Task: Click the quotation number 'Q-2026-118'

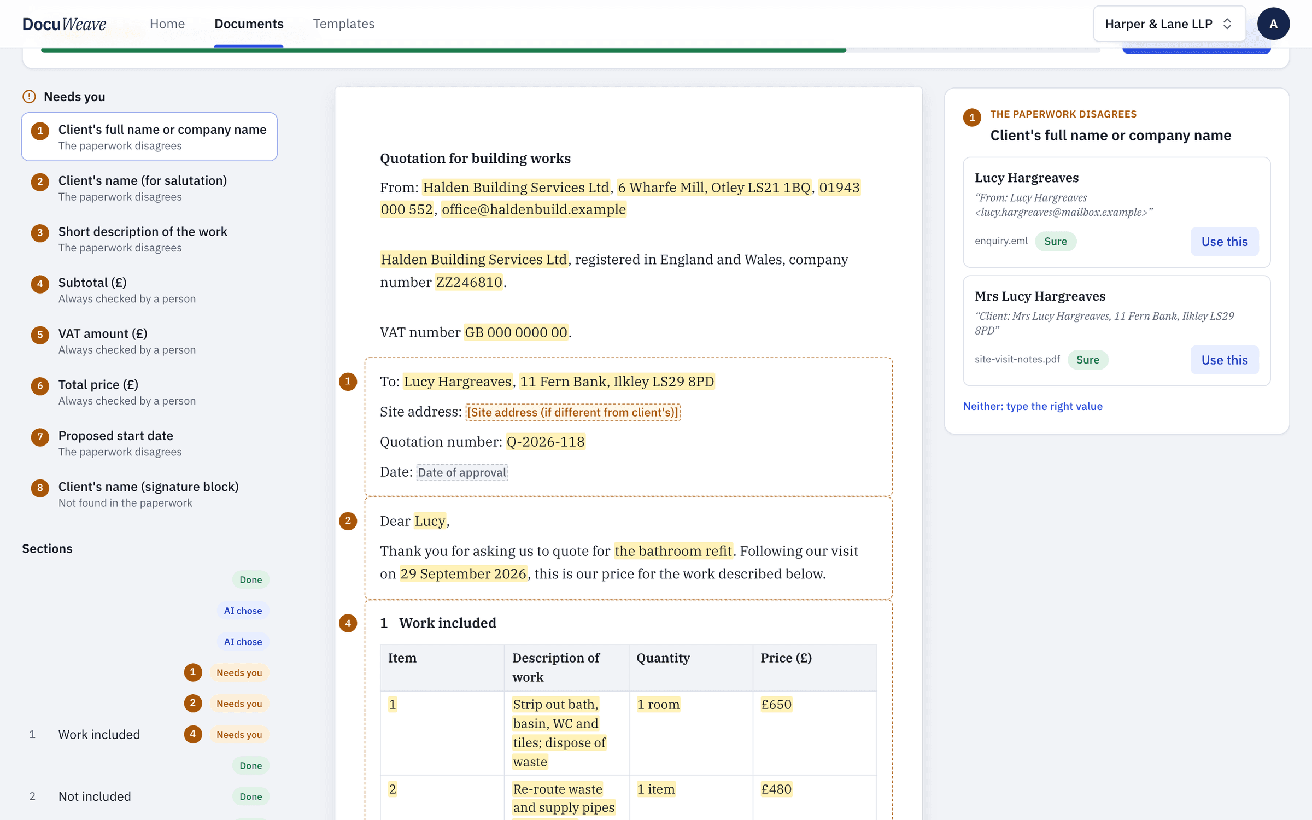Action: click(x=546, y=441)
